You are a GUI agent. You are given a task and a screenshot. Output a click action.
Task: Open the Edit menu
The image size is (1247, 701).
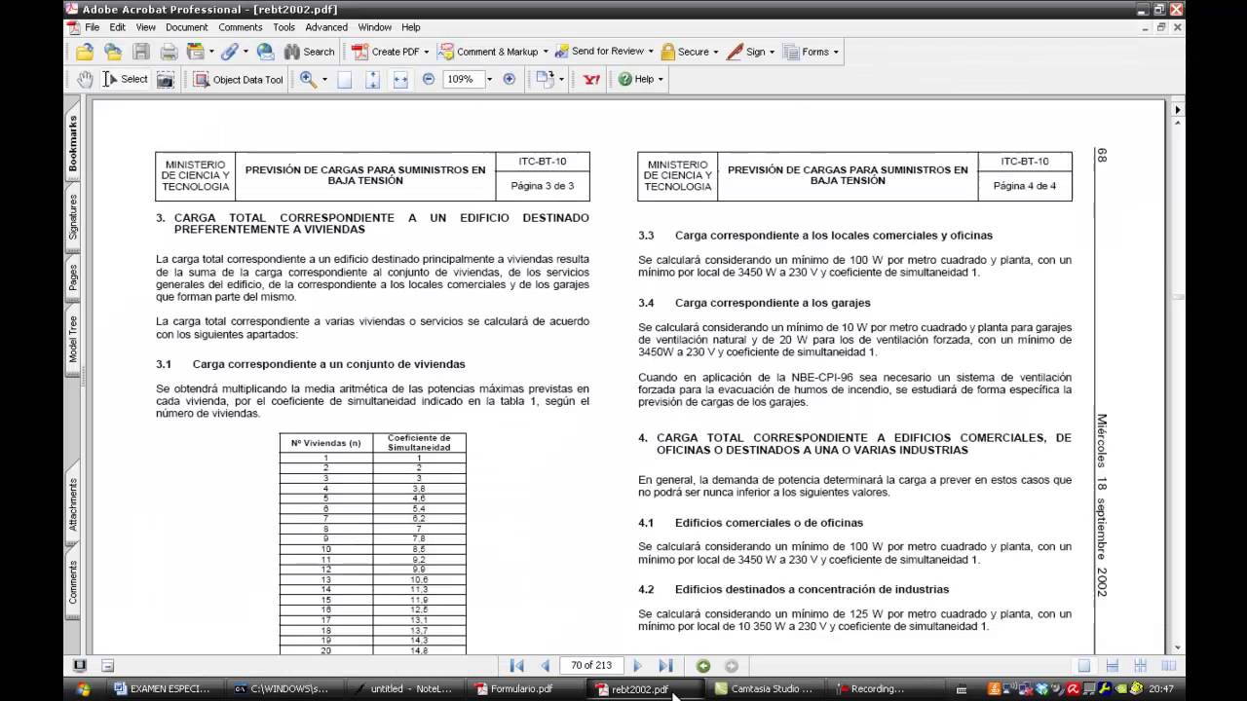pos(117,27)
